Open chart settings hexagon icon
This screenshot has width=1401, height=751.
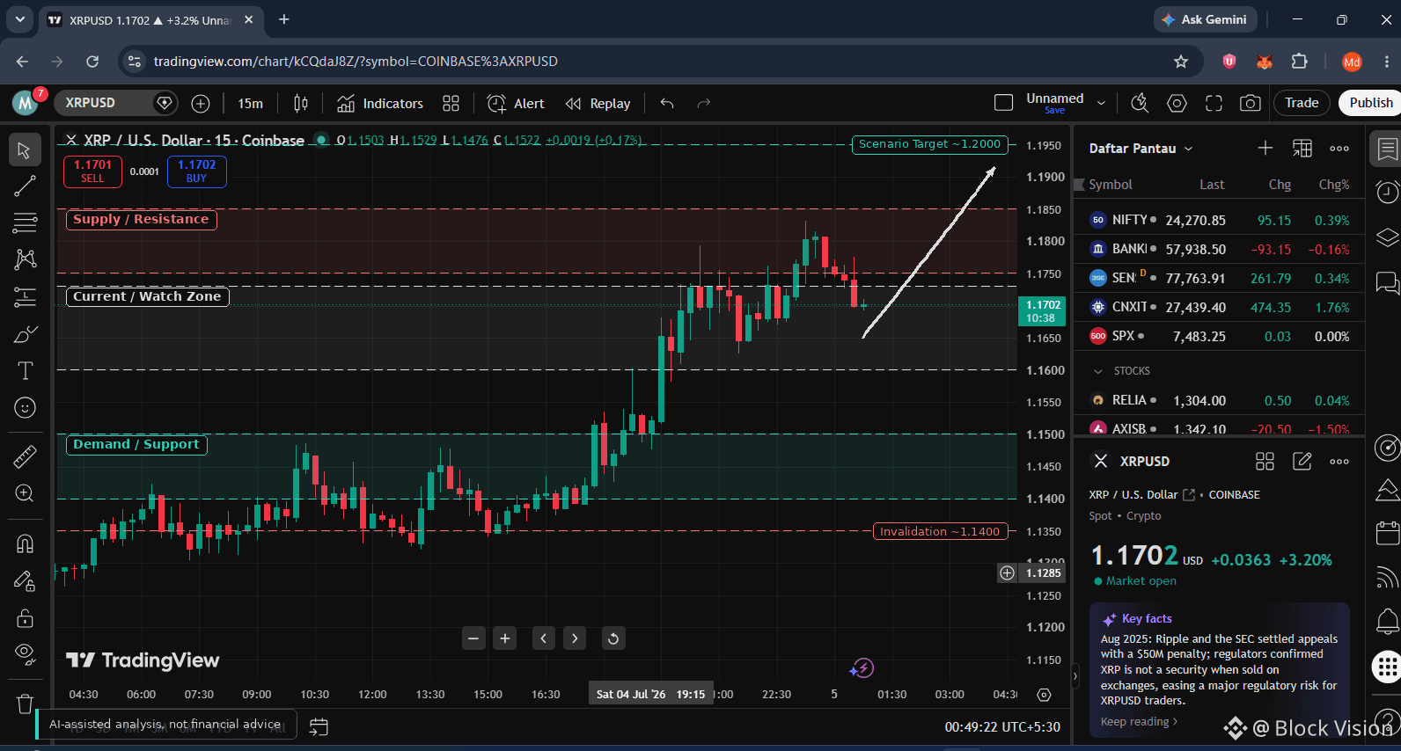click(x=1177, y=103)
